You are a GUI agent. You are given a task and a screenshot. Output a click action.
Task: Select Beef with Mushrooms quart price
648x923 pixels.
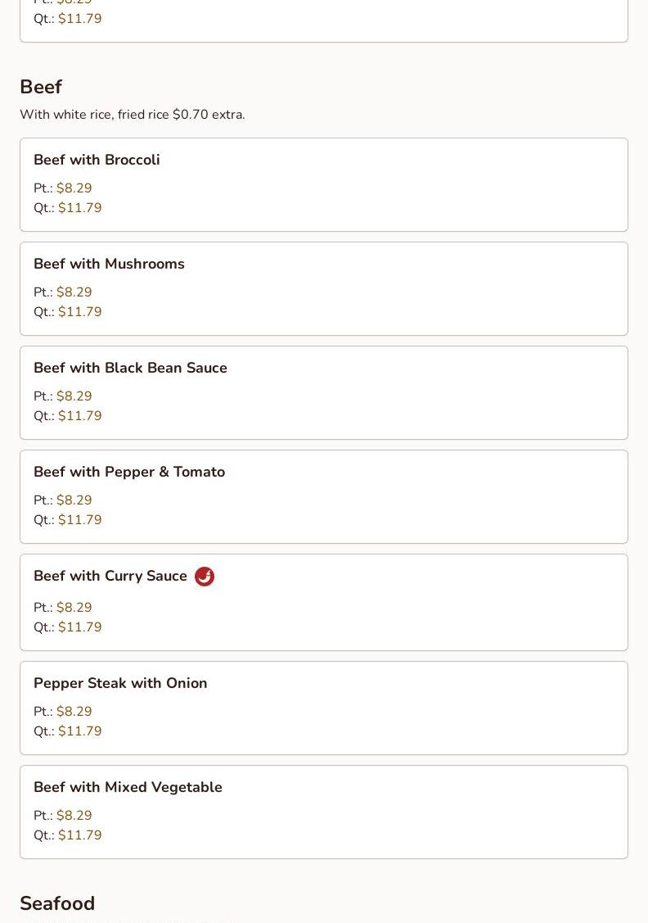click(80, 311)
